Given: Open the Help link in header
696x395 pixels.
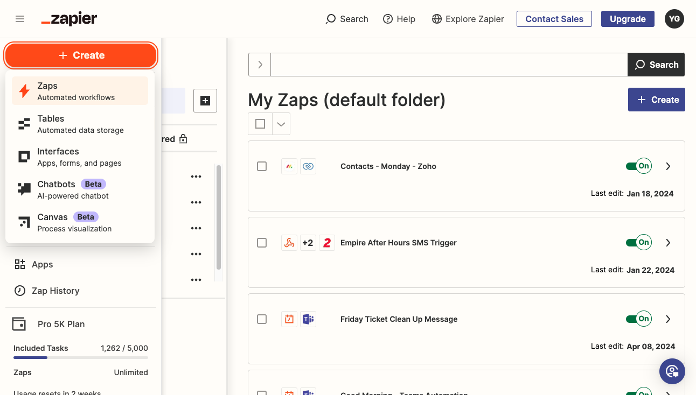Looking at the screenshot, I should tap(399, 19).
